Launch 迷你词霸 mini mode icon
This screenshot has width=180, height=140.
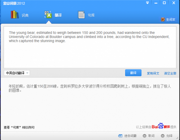click(120, 136)
